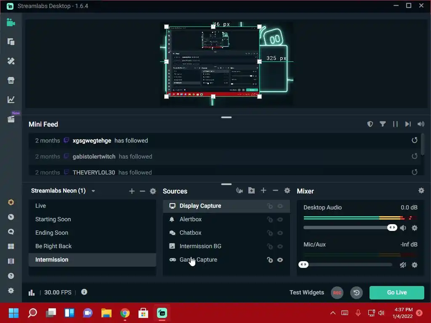The width and height of the screenshot is (431, 323).
Task: Select the Intermission BG source row
Action: (226, 246)
